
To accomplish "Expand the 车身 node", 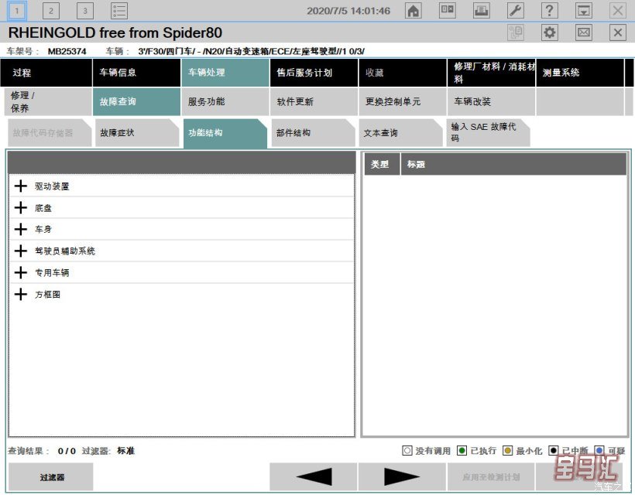I will 21,229.
